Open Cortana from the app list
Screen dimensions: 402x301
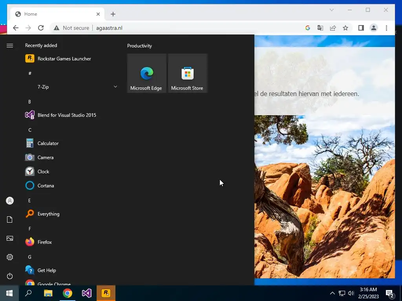(x=71, y=185)
